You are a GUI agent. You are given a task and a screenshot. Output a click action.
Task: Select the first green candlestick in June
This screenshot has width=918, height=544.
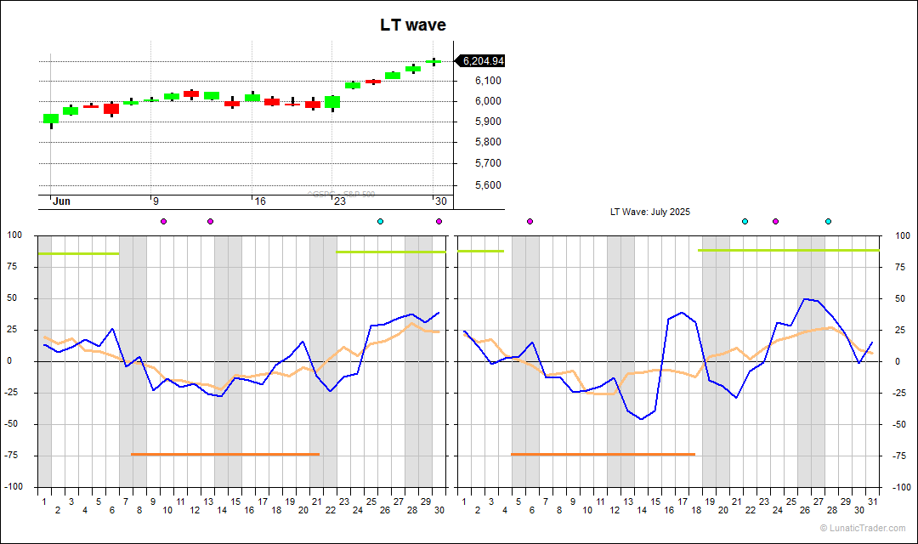click(x=51, y=119)
